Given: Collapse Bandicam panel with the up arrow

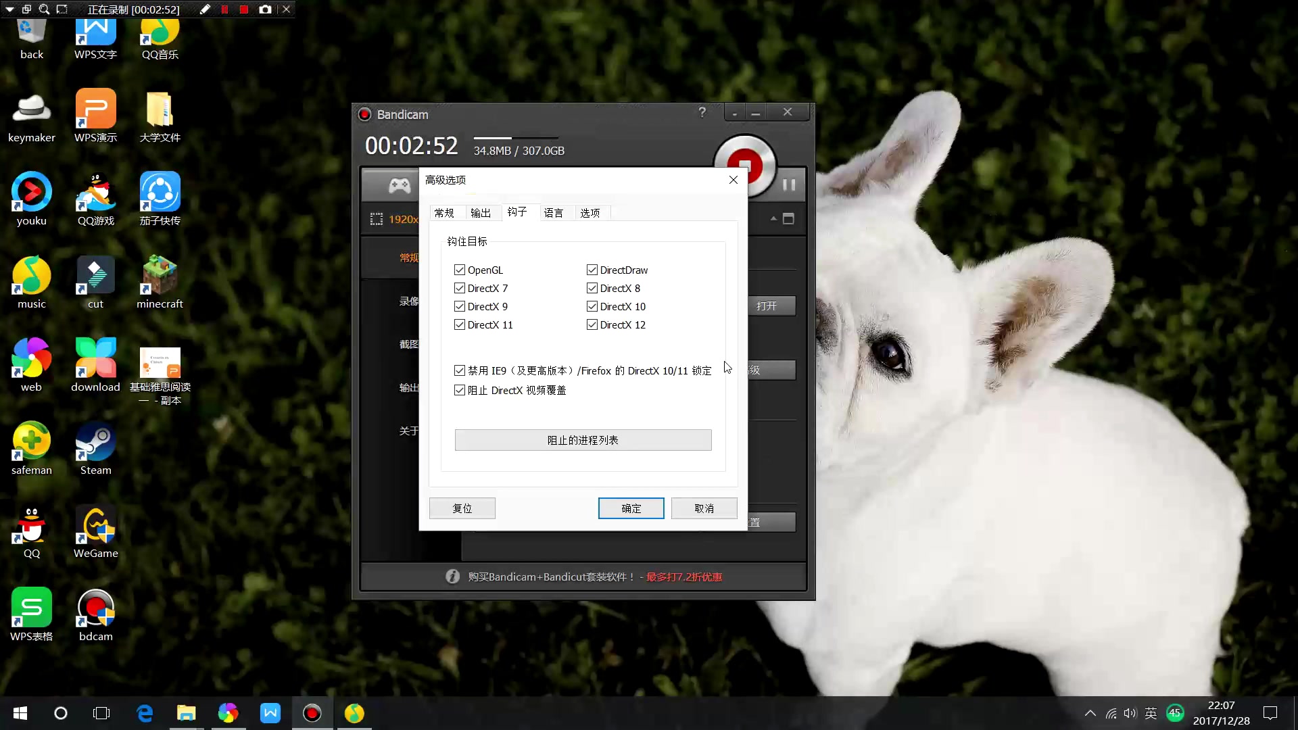Looking at the screenshot, I should [x=773, y=218].
